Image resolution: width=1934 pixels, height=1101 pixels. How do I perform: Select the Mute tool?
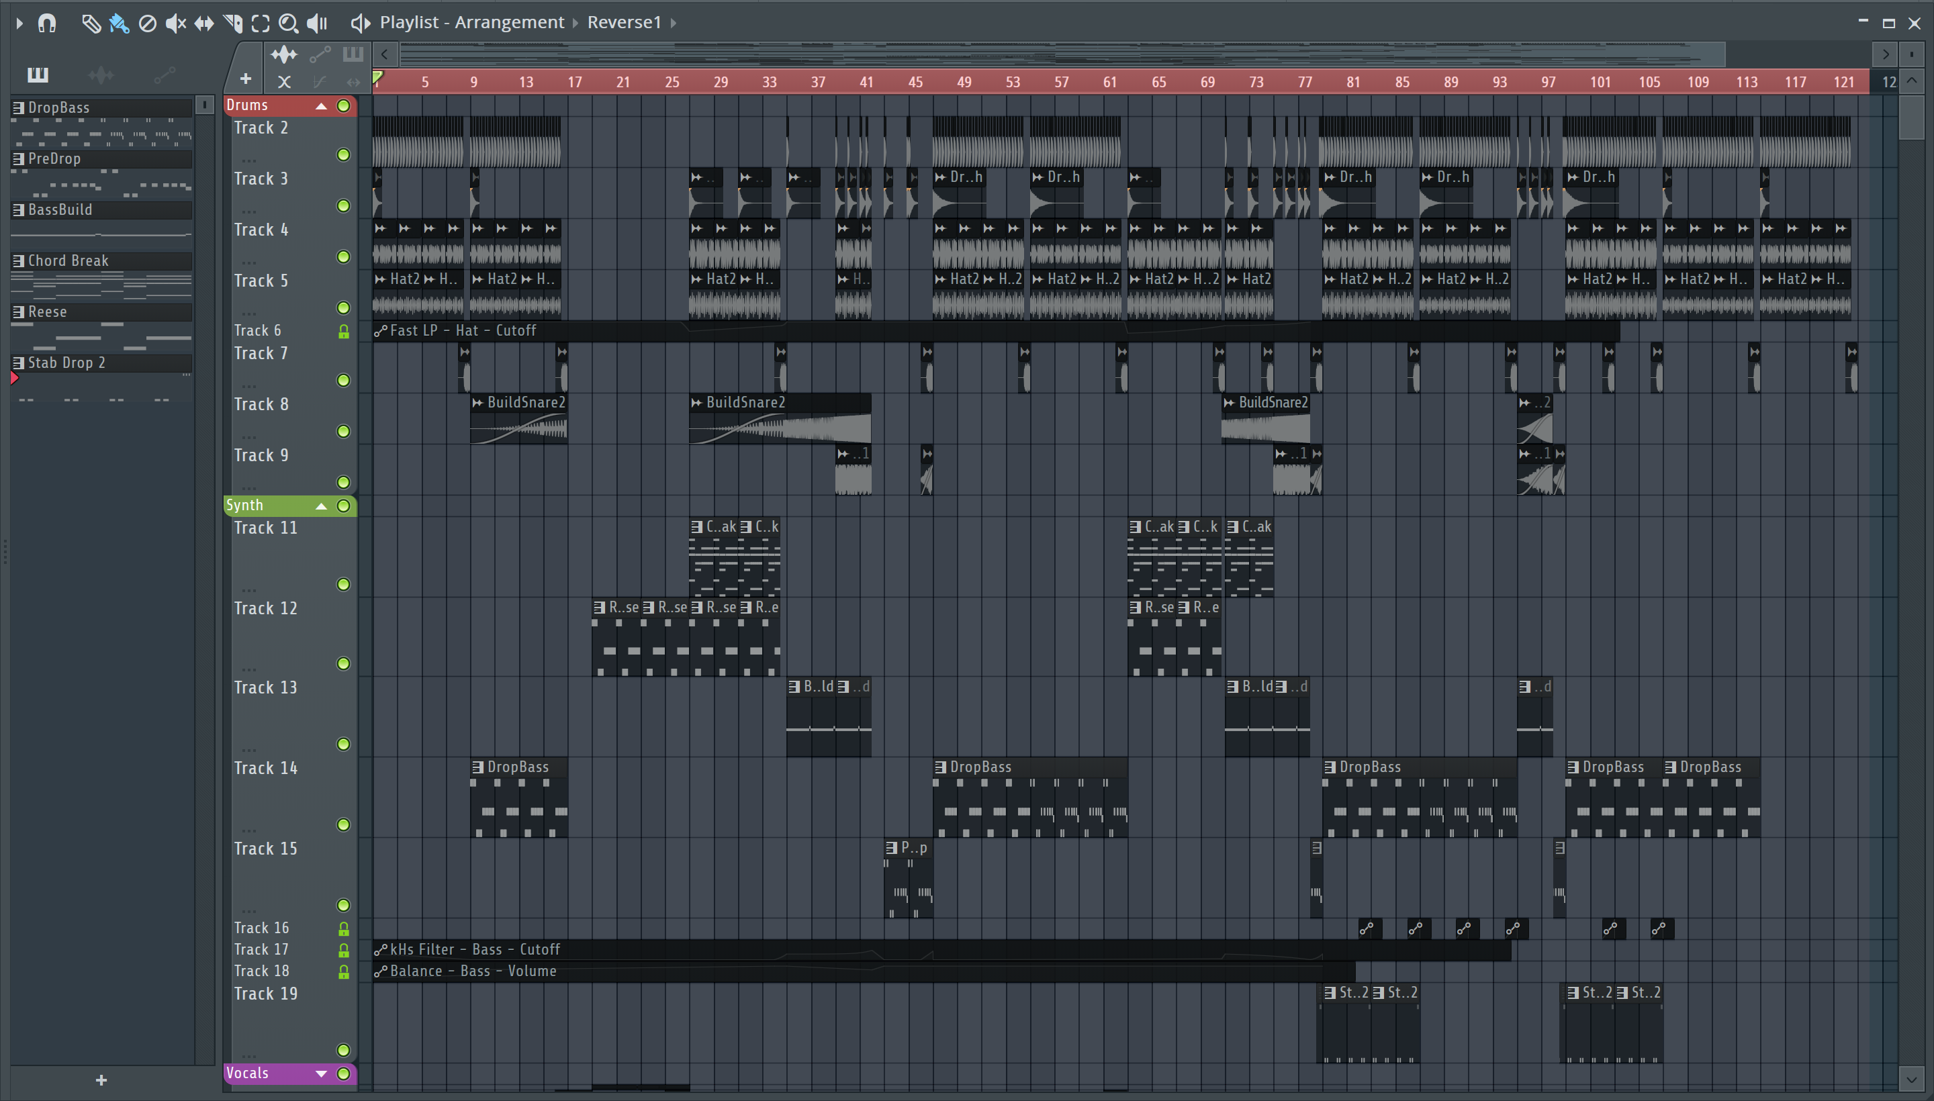tap(175, 23)
